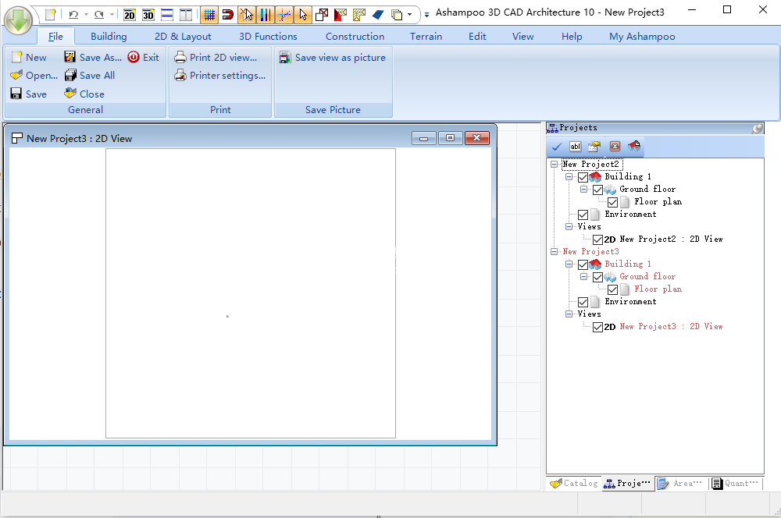Click the yellow hatched corner icon
This screenshot has width=781, height=518.
pos(359,15)
